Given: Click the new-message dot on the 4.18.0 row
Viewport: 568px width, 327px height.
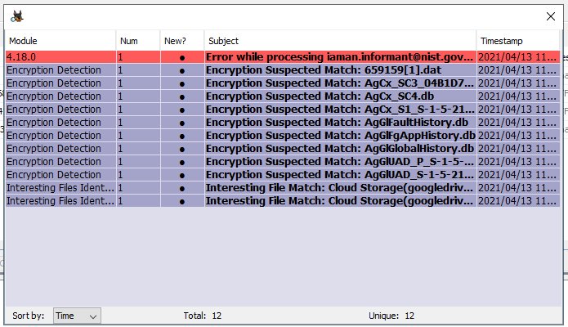Looking at the screenshot, I should [x=182, y=58].
